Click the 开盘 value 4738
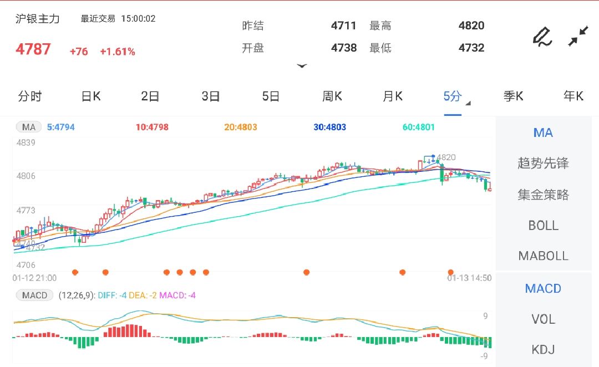 click(x=344, y=48)
